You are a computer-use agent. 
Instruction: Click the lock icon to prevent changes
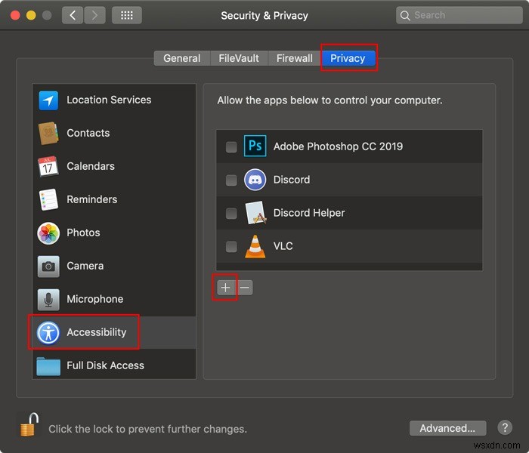coord(29,424)
